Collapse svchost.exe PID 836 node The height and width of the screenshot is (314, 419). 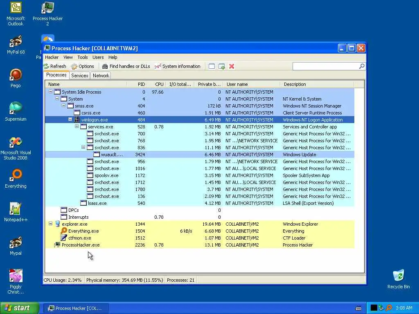coord(83,147)
